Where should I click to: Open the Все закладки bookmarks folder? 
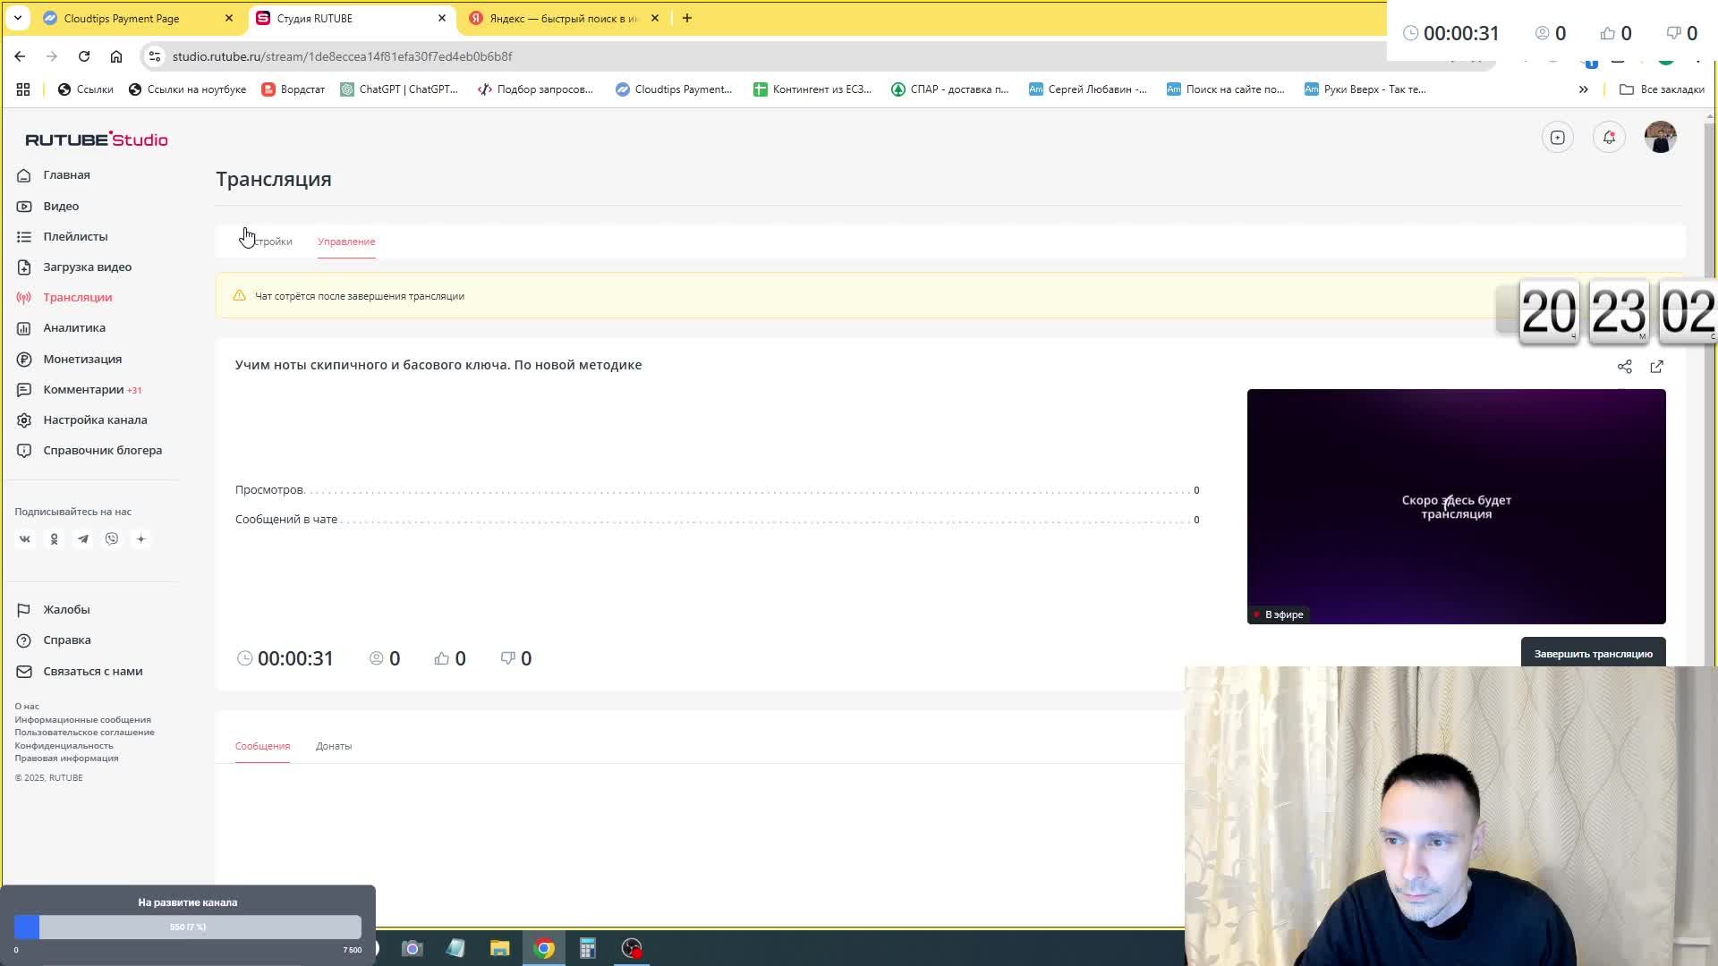click(1662, 89)
